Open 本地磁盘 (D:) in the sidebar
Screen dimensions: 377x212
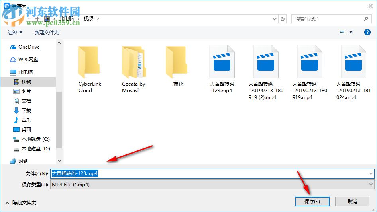(31, 149)
